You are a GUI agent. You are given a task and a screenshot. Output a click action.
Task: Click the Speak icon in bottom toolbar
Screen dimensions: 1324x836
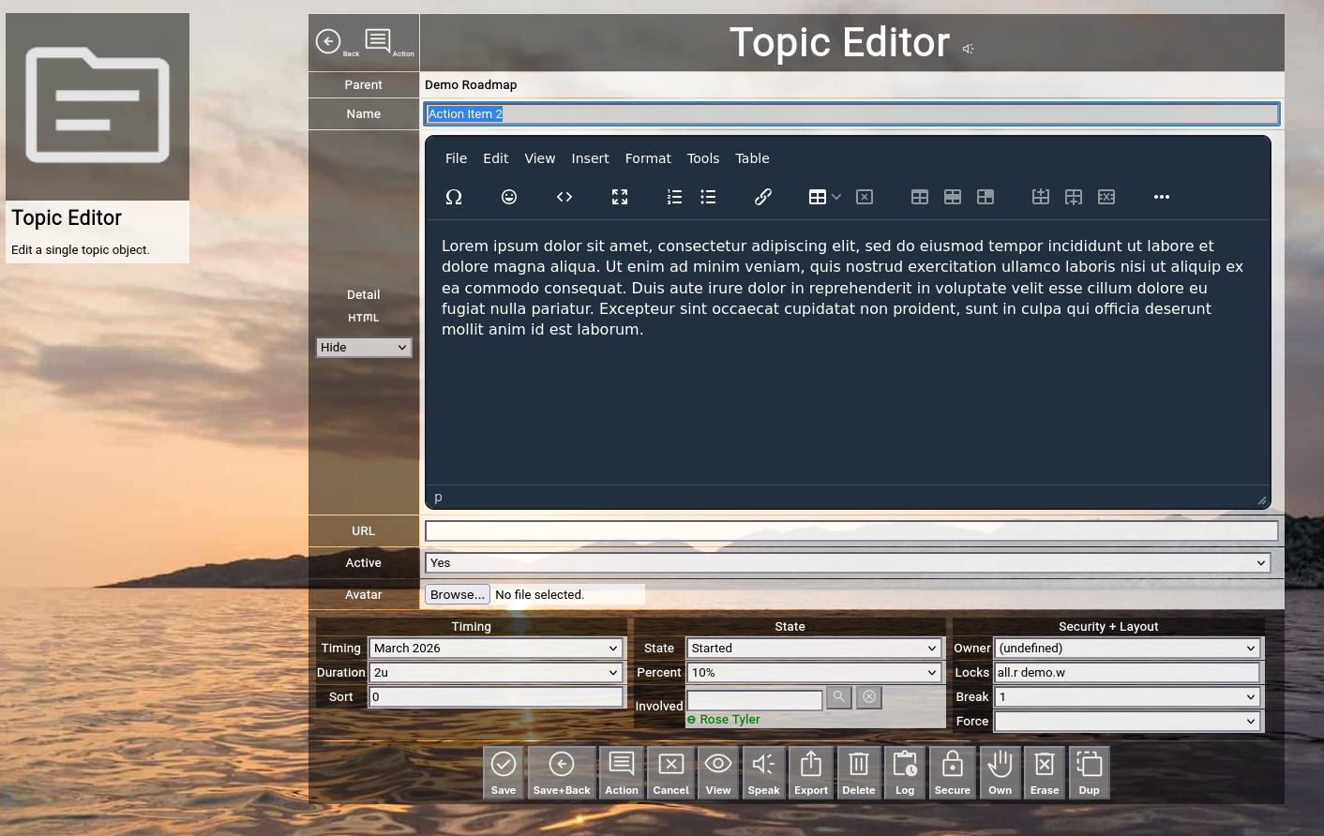(763, 772)
